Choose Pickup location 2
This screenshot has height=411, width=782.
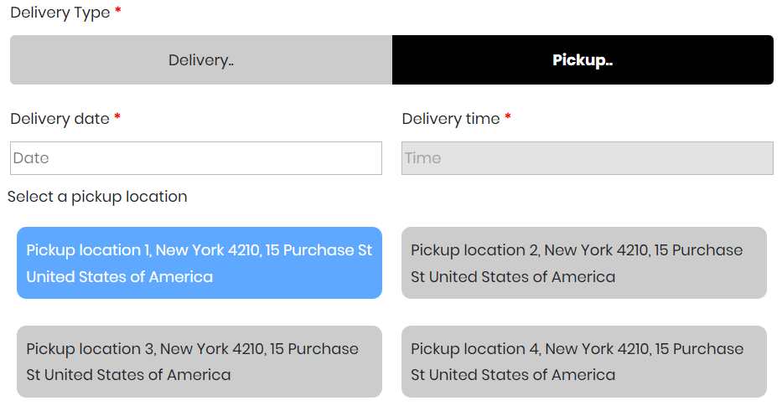click(583, 263)
